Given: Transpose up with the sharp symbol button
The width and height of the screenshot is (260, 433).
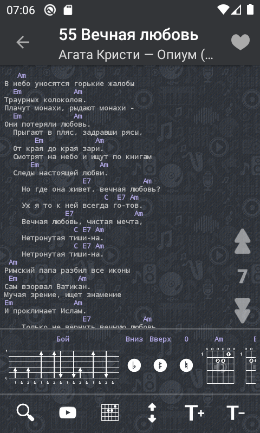Looking at the screenshot, I should 160,366.
